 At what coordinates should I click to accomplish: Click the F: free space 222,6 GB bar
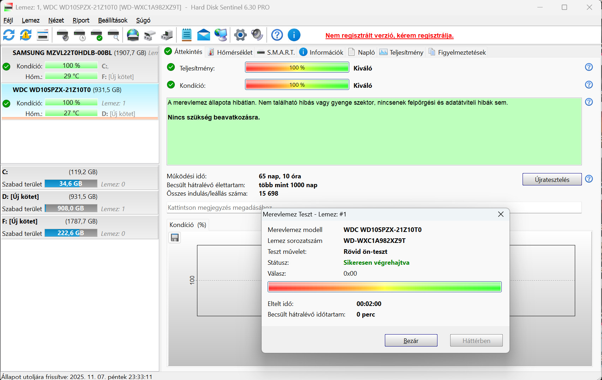71,233
